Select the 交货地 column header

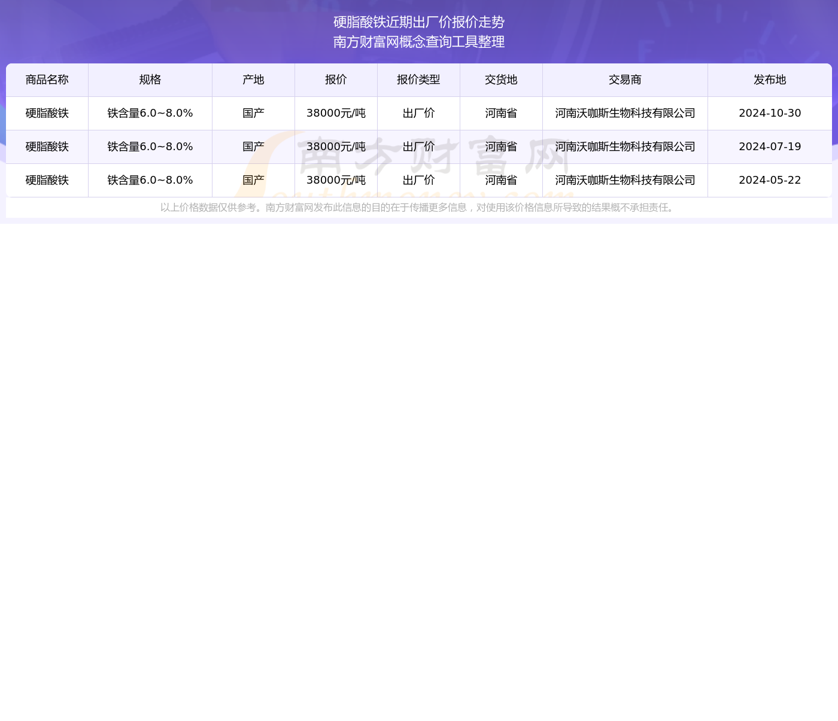[x=501, y=80]
